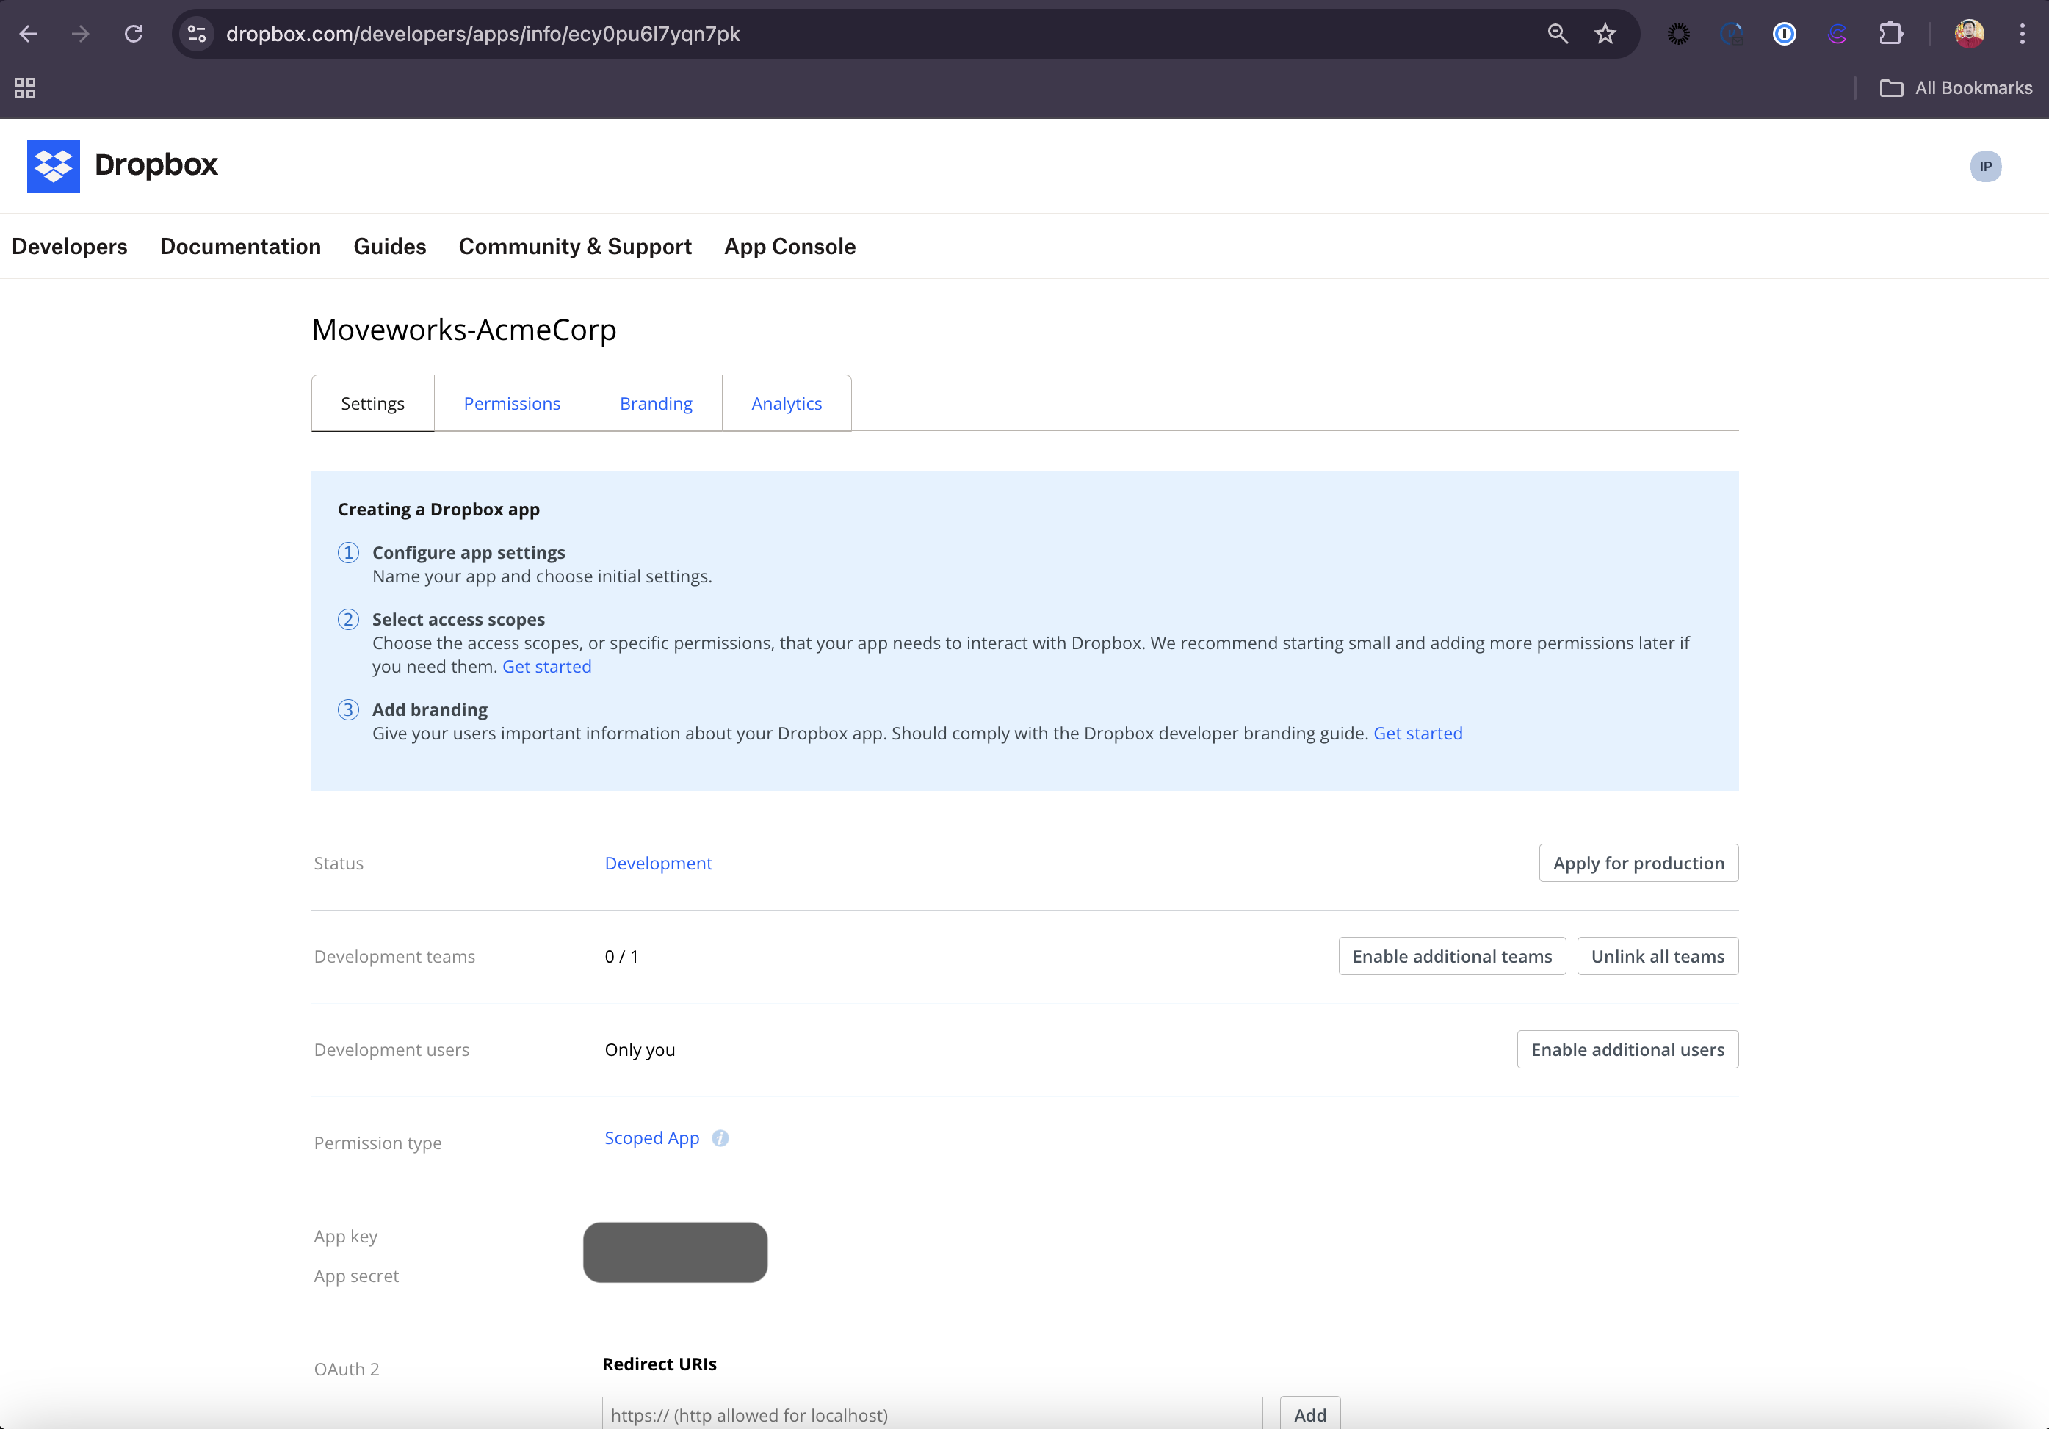Reload the page with the refresh icon
This screenshot has width=2049, height=1429.
click(x=134, y=34)
